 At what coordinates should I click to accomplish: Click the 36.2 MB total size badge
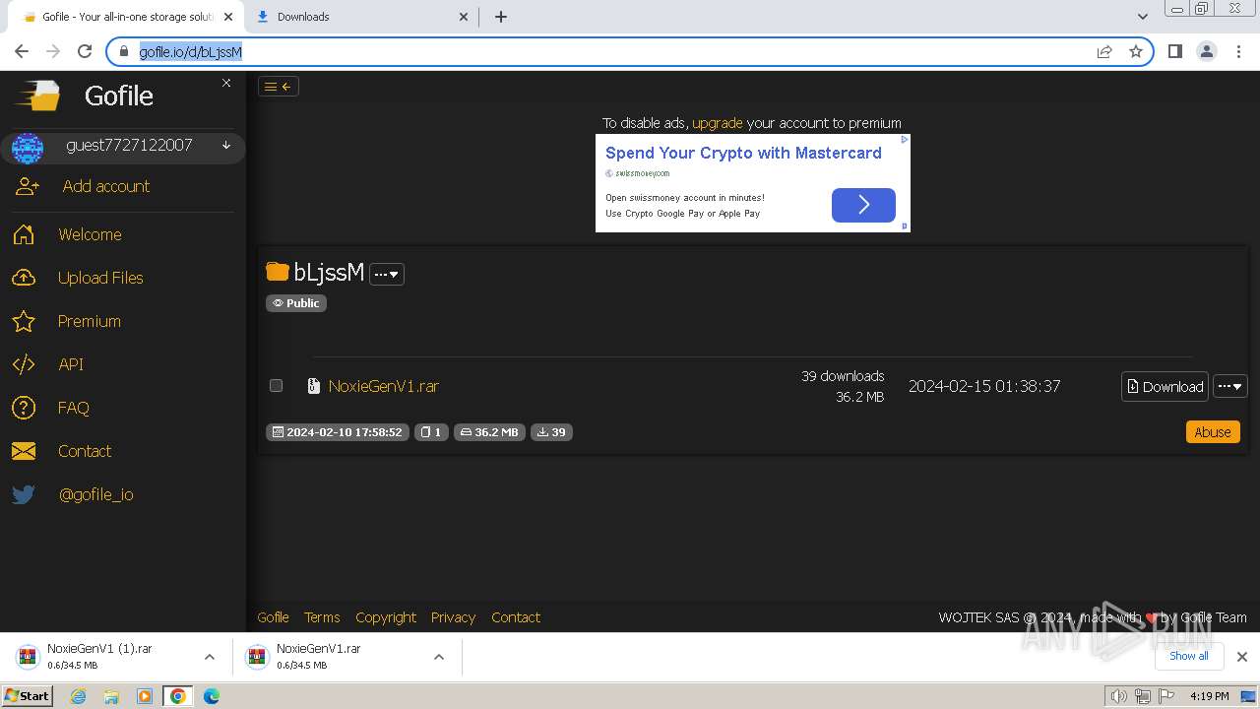coord(489,432)
